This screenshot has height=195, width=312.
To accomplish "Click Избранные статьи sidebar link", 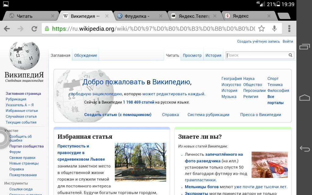I will (22, 111).
